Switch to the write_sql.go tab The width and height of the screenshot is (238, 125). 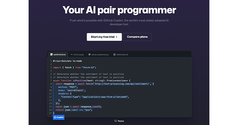(77, 54)
